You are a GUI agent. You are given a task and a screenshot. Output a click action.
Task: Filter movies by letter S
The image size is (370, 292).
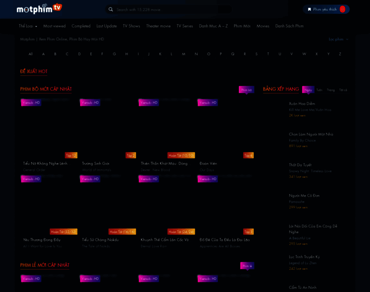point(257,54)
